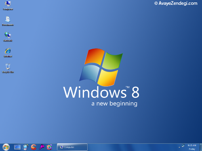Click the Show Desktop strip at taskbar end

click(201, 147)
